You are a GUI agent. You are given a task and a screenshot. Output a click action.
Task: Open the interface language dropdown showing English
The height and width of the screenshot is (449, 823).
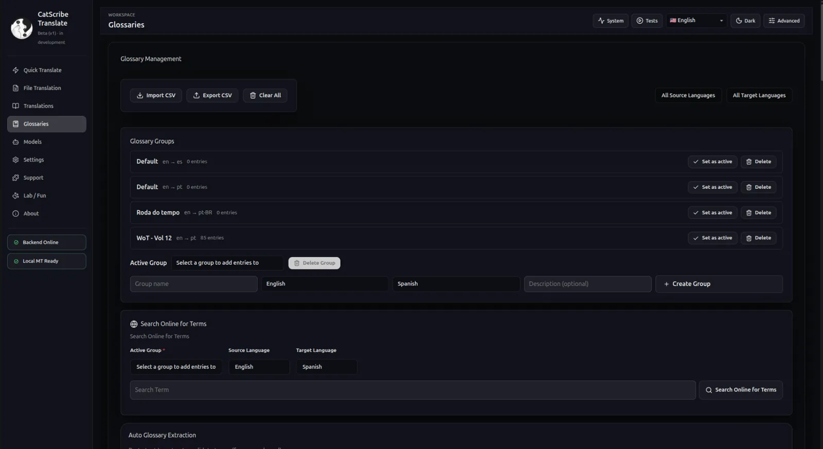(x=696, y=21)
